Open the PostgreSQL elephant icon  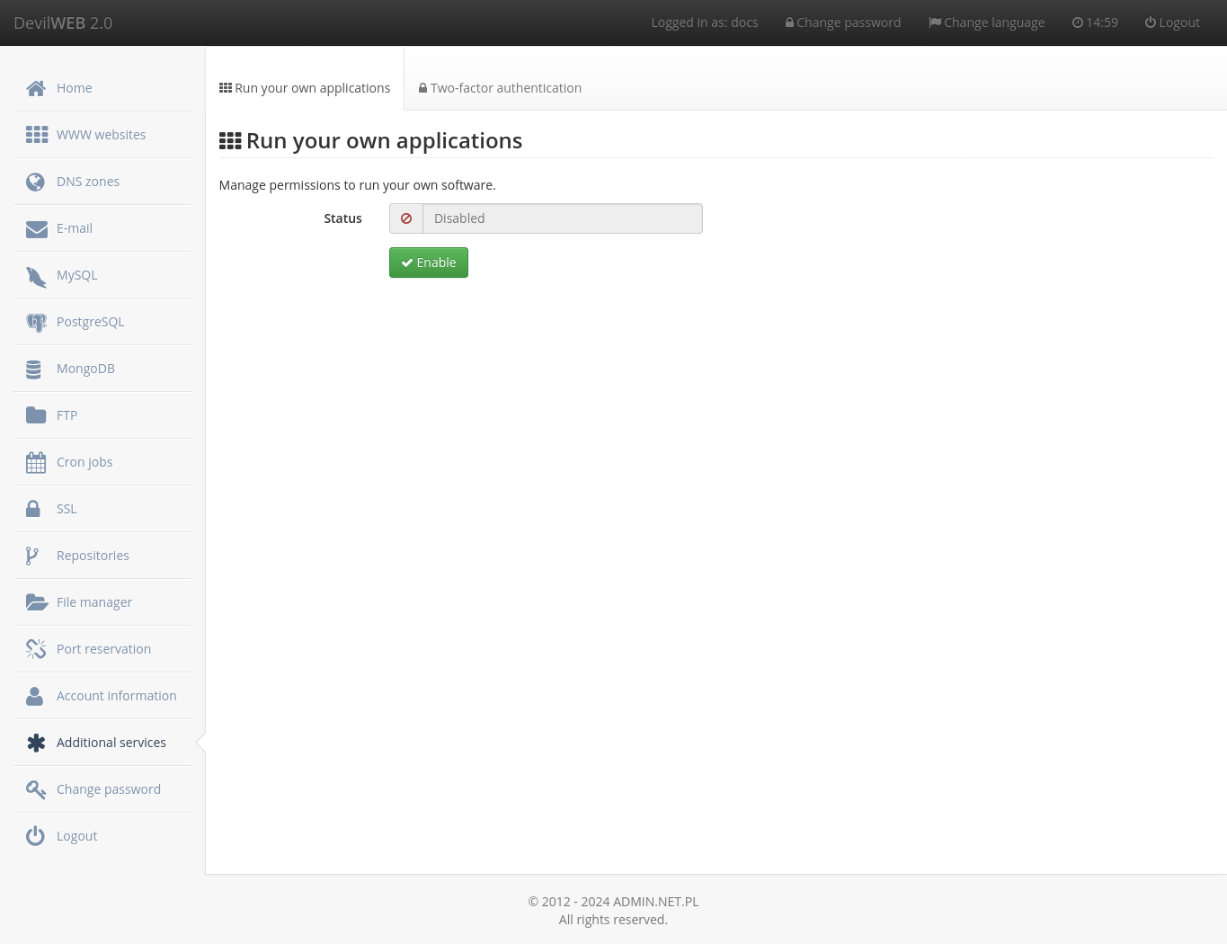pyautogui.click(x=36, y=322)
